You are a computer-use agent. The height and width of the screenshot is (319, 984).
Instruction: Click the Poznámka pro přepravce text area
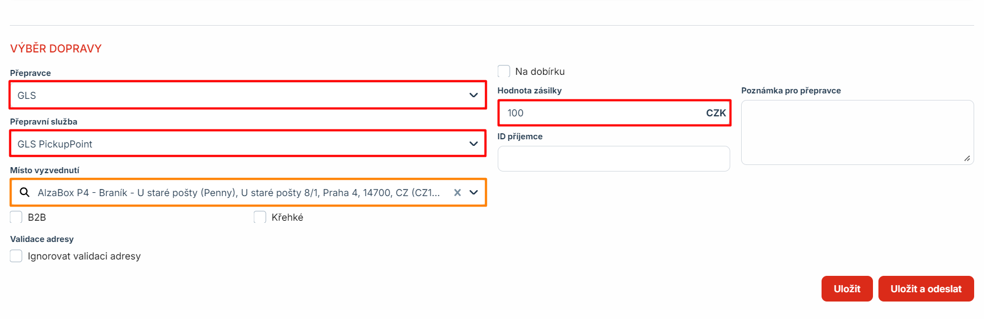pyautogui.click(x=857, y=132)
